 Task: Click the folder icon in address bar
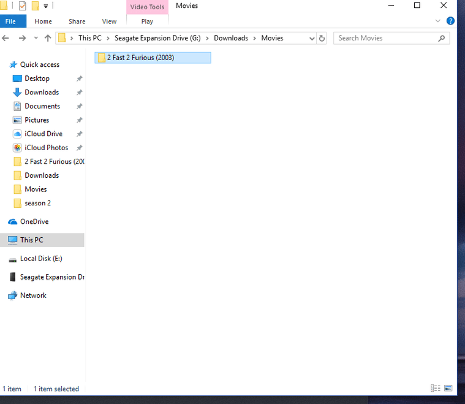pyautogui.click(x=62, y=38)
